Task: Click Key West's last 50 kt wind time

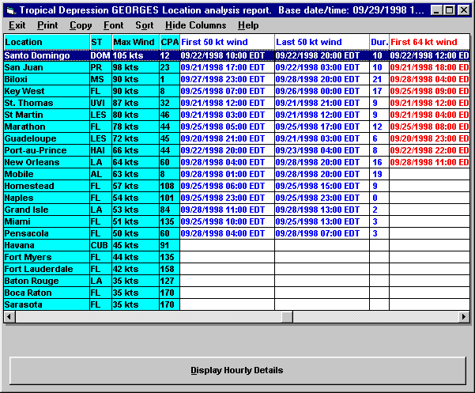Action: coord(322,91)
